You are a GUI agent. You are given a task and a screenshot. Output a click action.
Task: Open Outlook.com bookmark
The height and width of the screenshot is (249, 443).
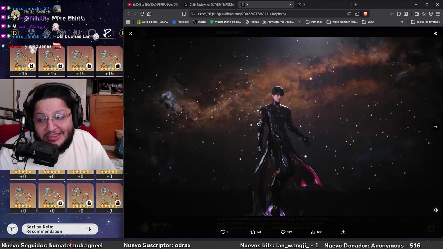pyautogui.click(x=152, y=22)
